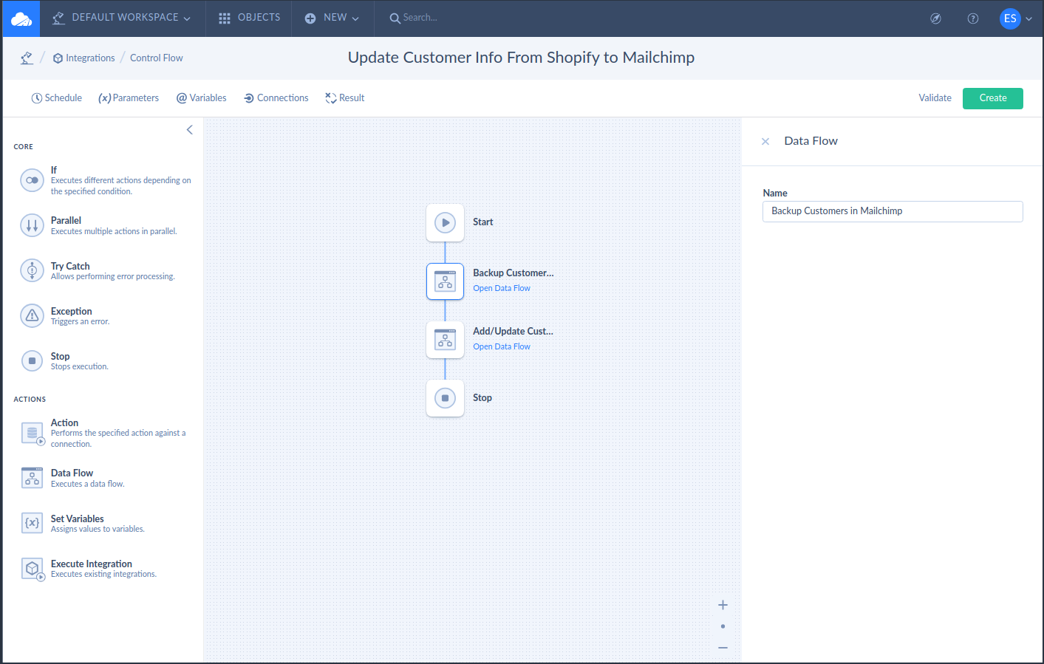Click the Backup Customer... node label

pos(514,273)
